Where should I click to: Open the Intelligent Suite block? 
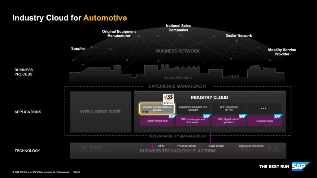(101, 112)
